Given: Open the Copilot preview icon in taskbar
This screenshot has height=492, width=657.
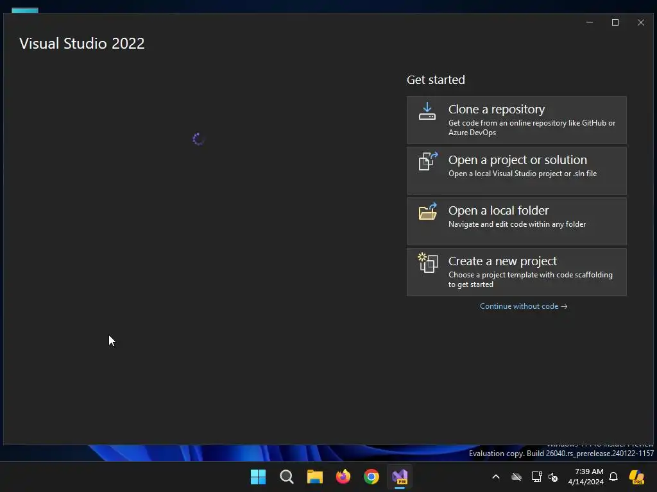Looking at the screenshot, I should (x=637, y=477).
